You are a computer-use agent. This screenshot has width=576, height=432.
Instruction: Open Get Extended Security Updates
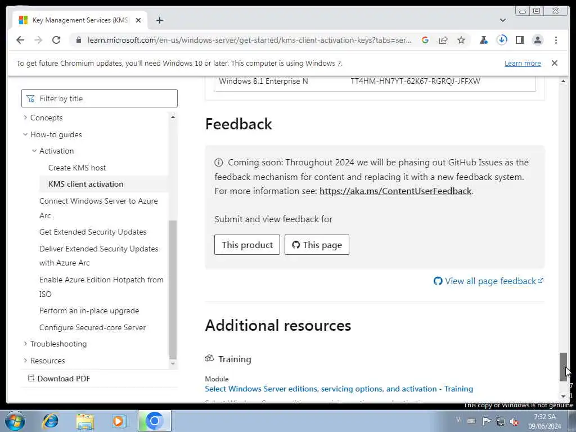[x=93, y=232]
